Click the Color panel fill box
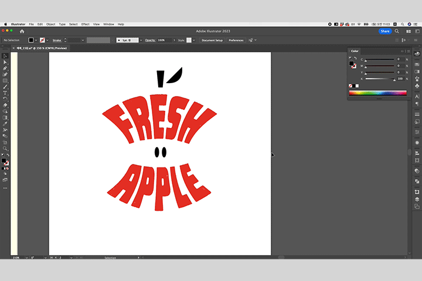 pos(351,63)
